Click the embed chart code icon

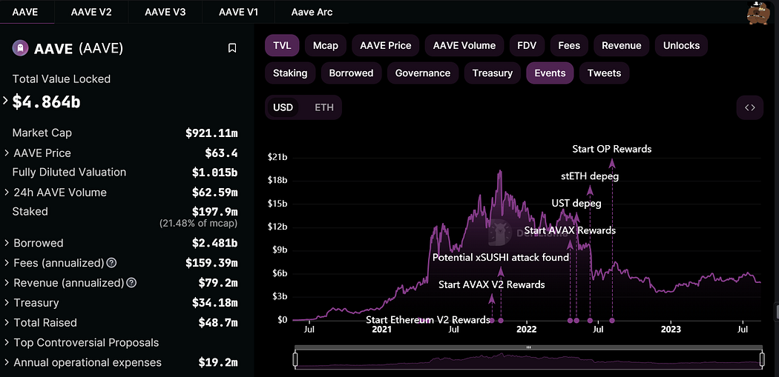749,107
